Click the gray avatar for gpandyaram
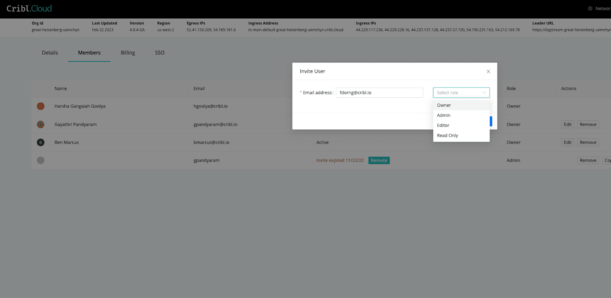The height and width of the screenshot is (298, 611). pos(40,160)
